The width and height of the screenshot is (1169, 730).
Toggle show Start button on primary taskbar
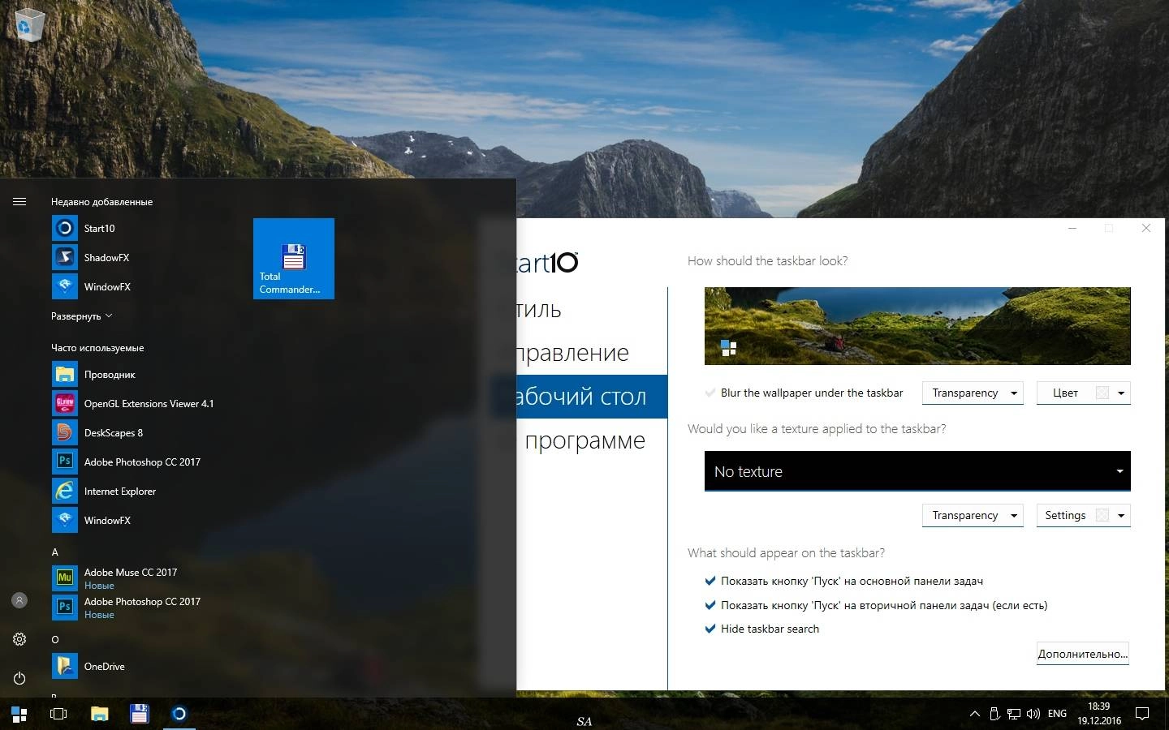(x=844, y=581)
